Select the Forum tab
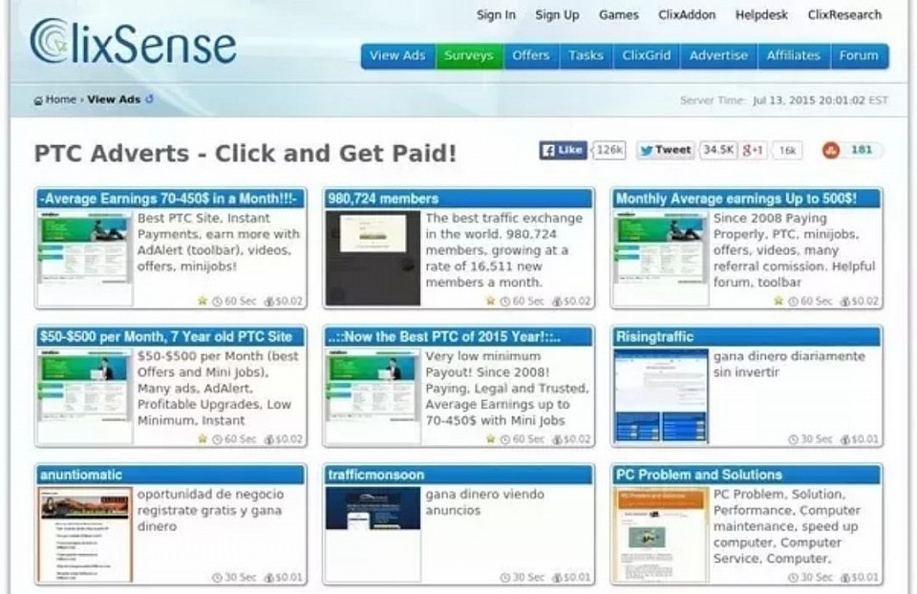The height and width of the screenshot is (594, 917). point(859,55)
